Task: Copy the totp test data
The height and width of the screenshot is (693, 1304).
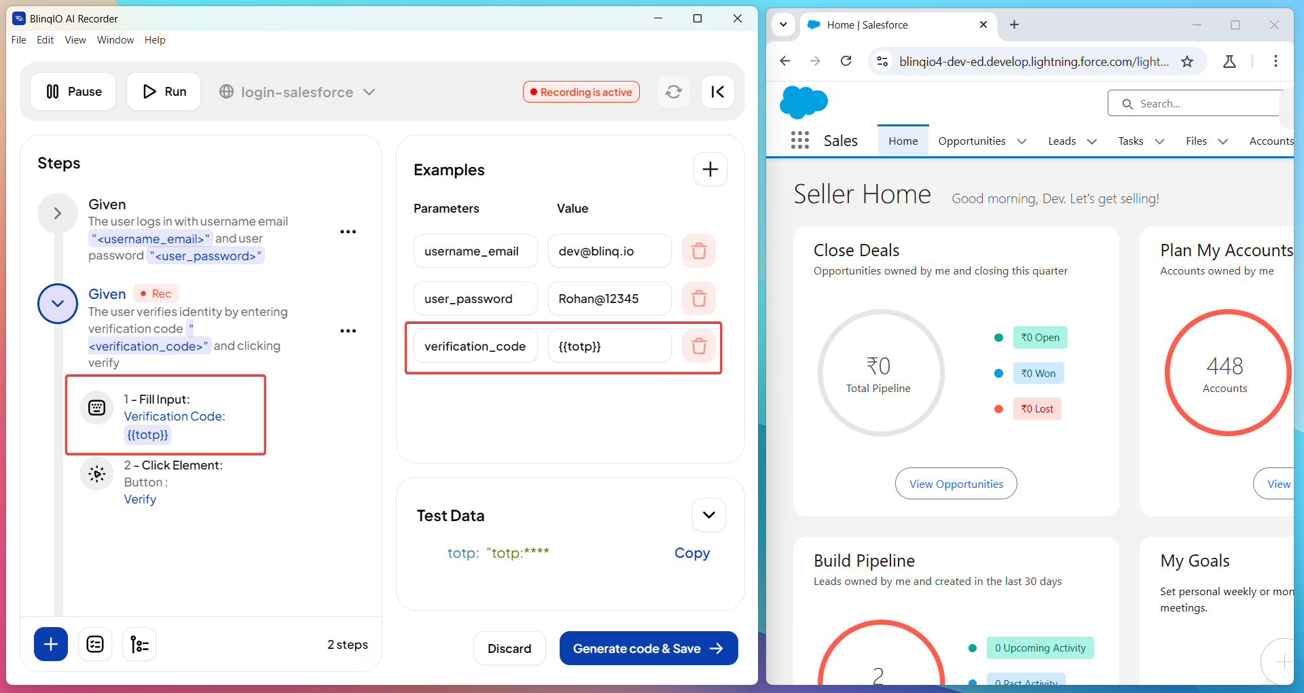Action: click(692, 553)
